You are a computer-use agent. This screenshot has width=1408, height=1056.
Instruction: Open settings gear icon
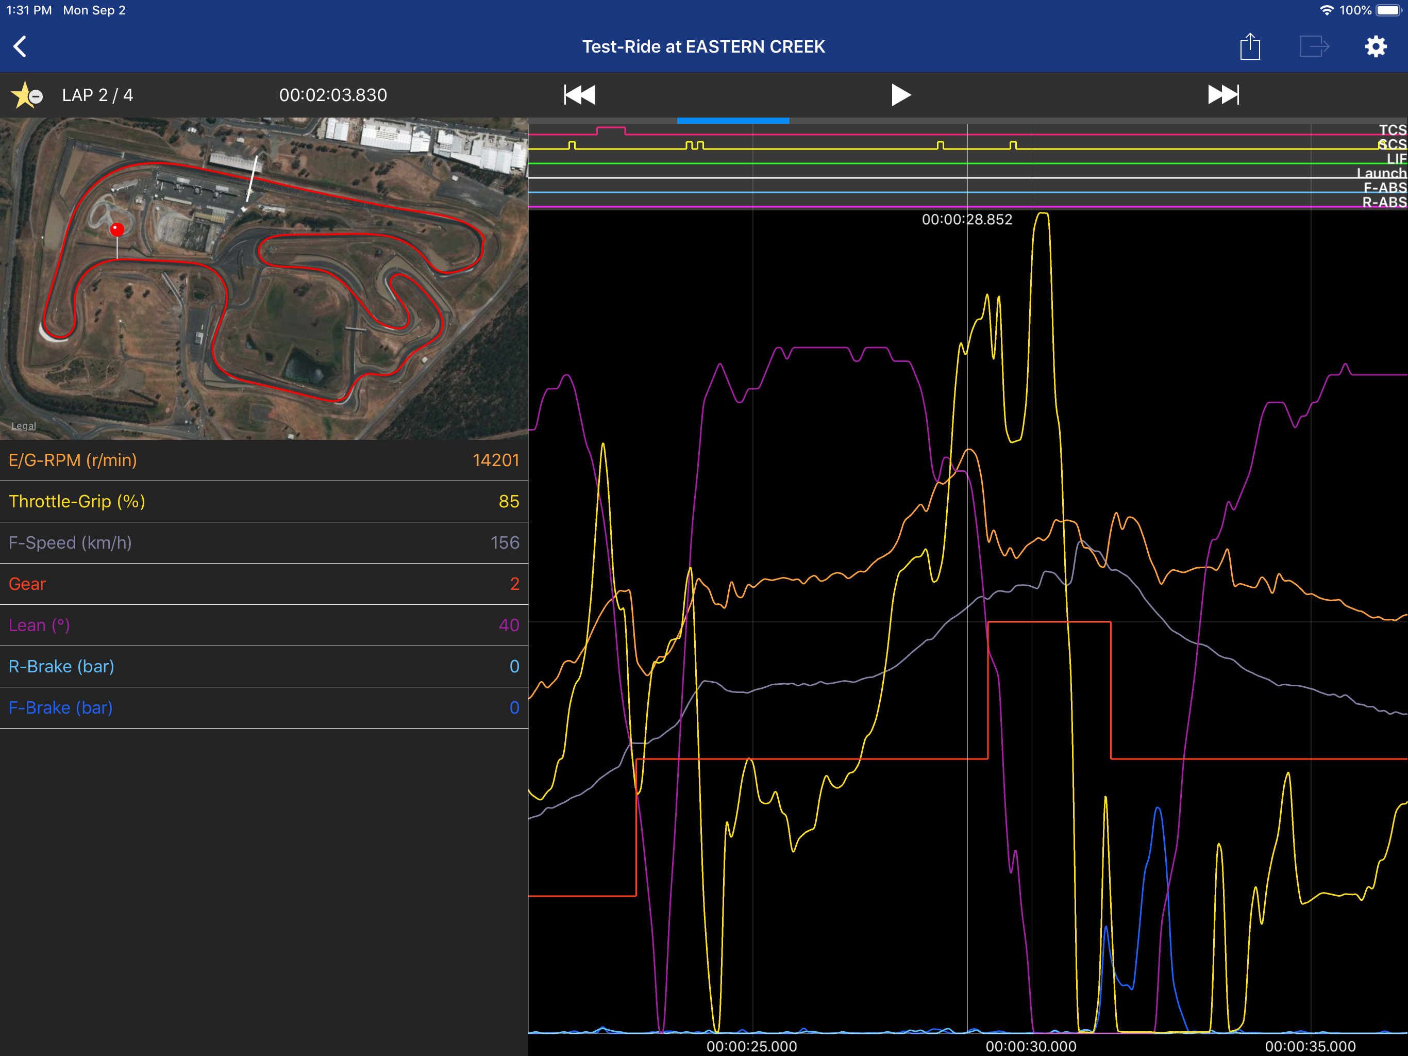(x=1375, y=46)
